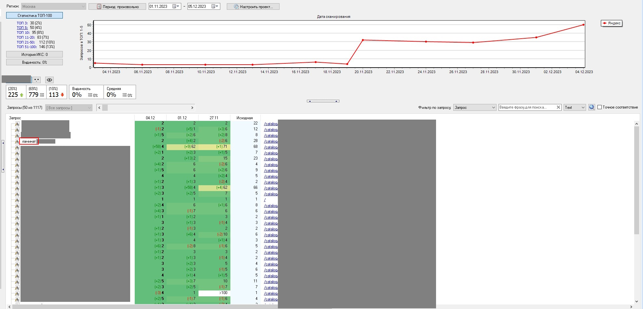The image size is (643, 309).
Task: Open the Регион dropdown showing Москва
Action: (53, 6)
